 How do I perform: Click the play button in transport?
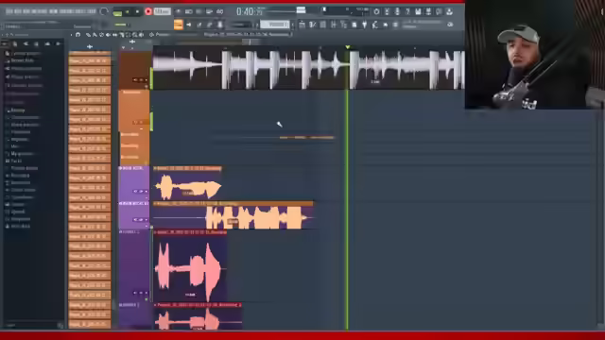[x=128, y=12]
